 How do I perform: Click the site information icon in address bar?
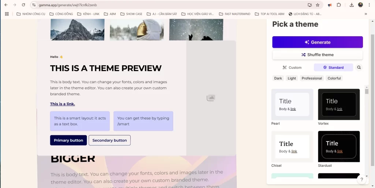pyautogui.click(x=34, y=5)
